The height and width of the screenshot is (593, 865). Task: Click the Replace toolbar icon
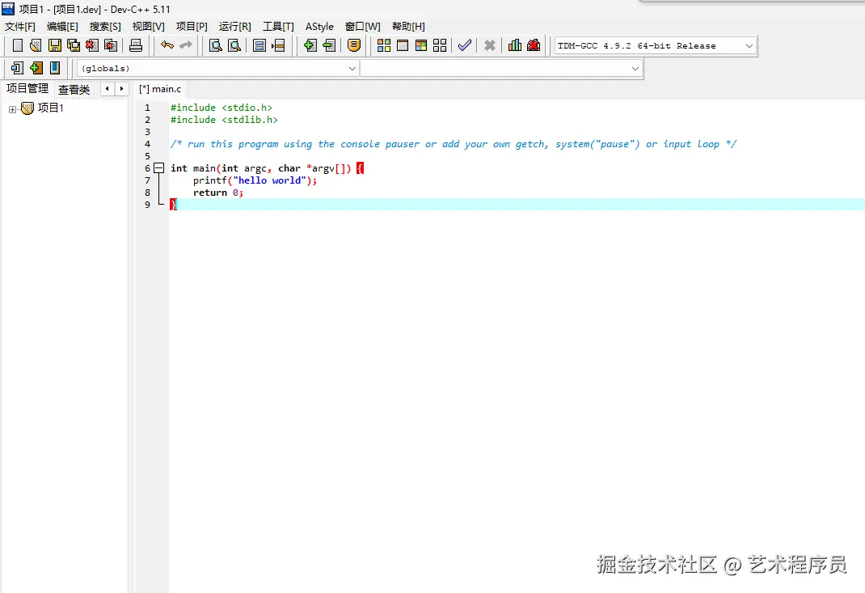click(234, 45)
